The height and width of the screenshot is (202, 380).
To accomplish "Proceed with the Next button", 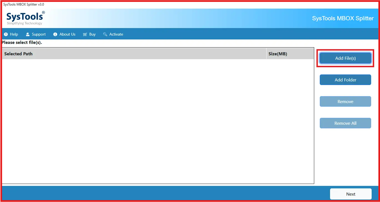I will coord(351,194).
